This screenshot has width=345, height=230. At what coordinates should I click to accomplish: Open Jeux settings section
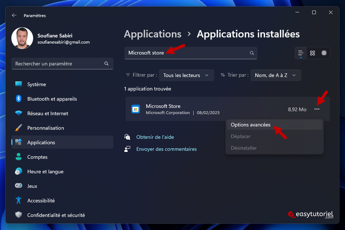(62, 186)
